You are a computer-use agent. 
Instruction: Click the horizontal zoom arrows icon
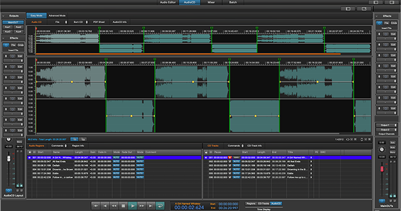pyautogui.click(x=348, y=139)
